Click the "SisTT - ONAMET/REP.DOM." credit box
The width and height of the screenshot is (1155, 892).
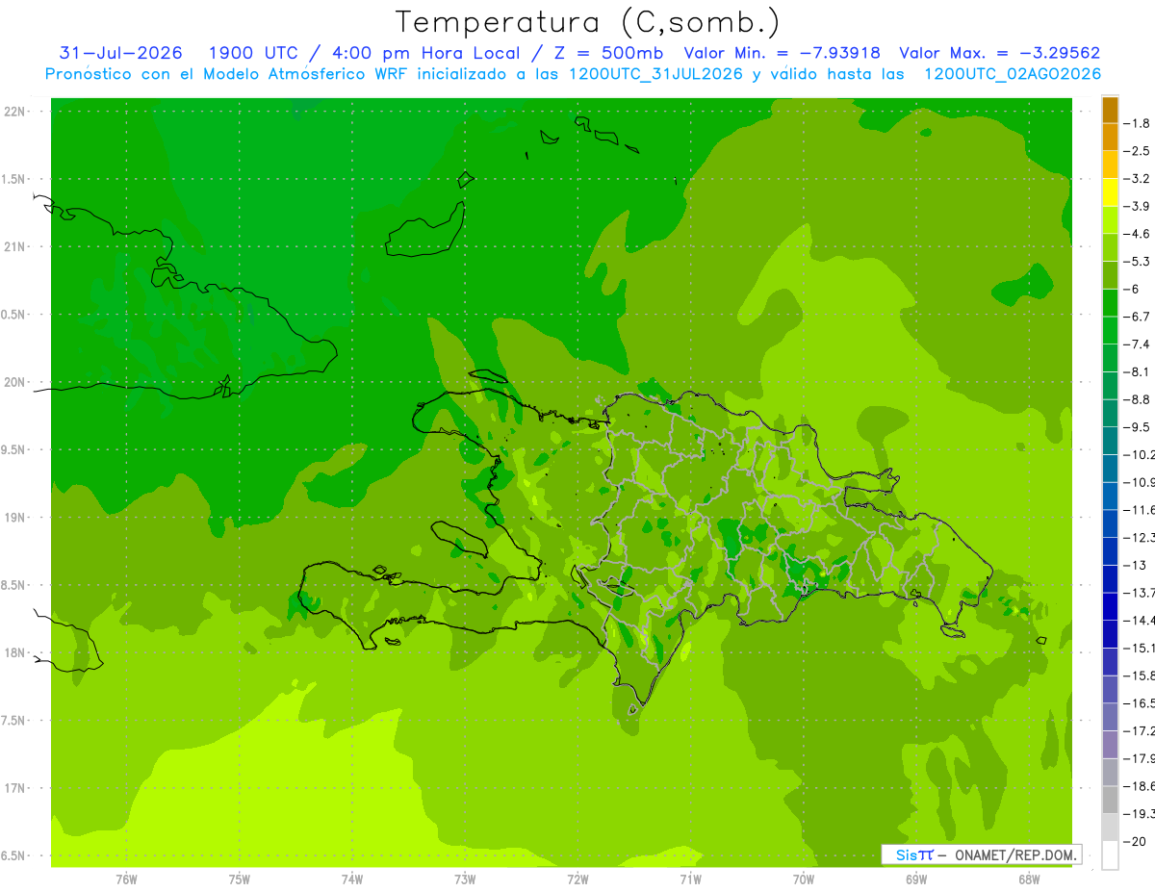coord(981,854)
